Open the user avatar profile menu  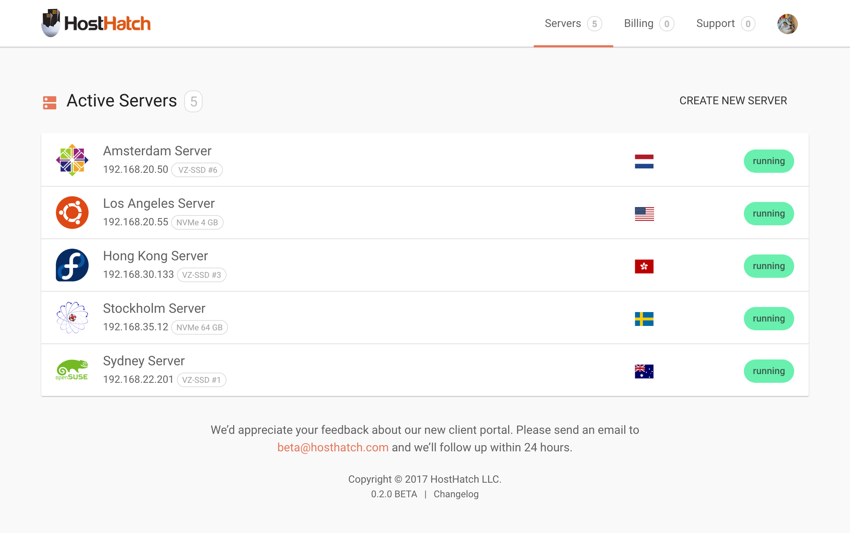[787, 24]
